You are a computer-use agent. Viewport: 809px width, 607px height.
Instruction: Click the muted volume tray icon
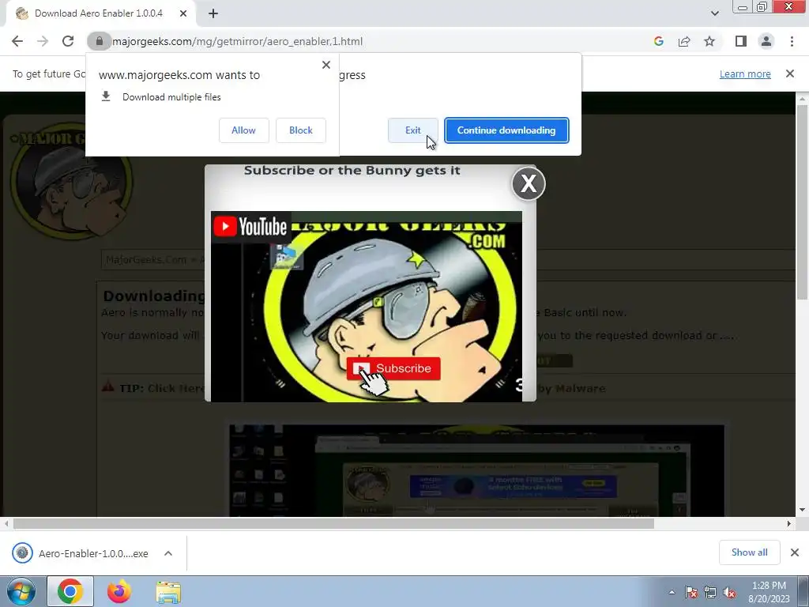pyautogui.click(x=729, y=592)
